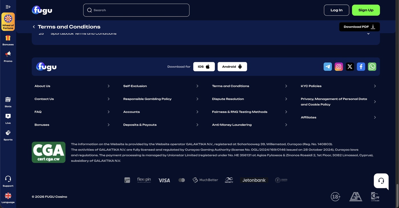Download the terms as PDF
The width and height of the screenshot is (399, 208).
click(359, 27)
